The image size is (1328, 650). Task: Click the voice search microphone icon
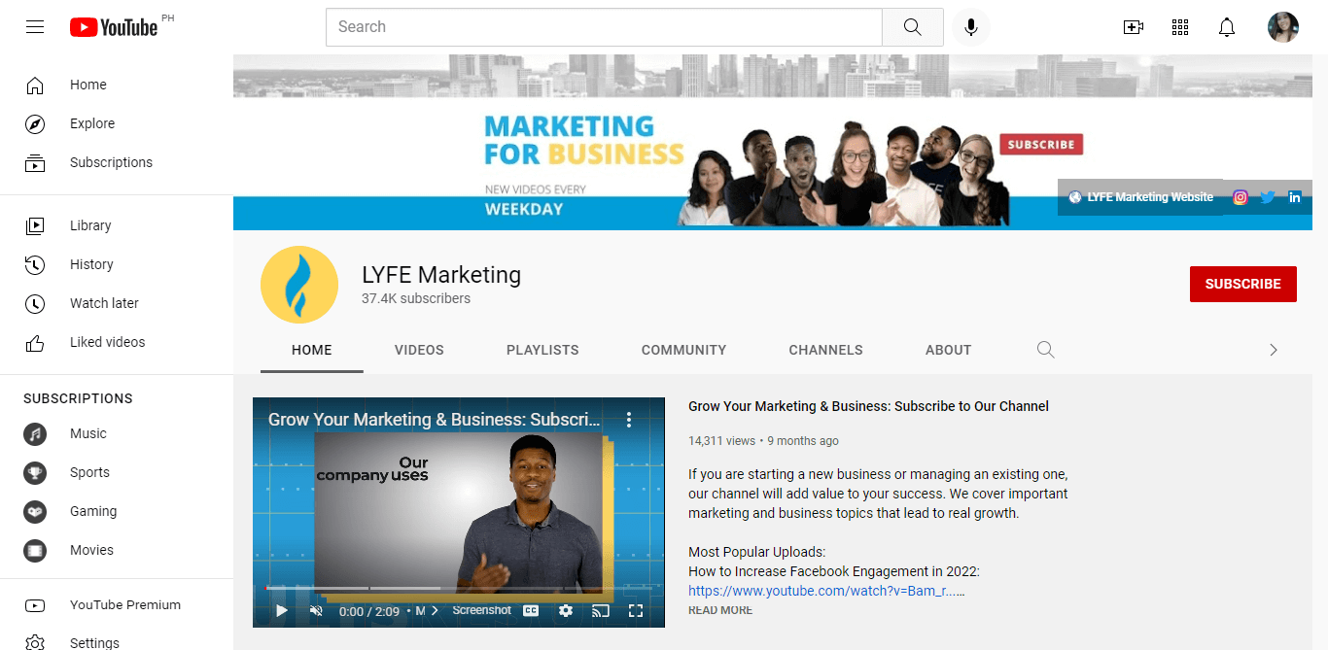(x=970, y=27)
